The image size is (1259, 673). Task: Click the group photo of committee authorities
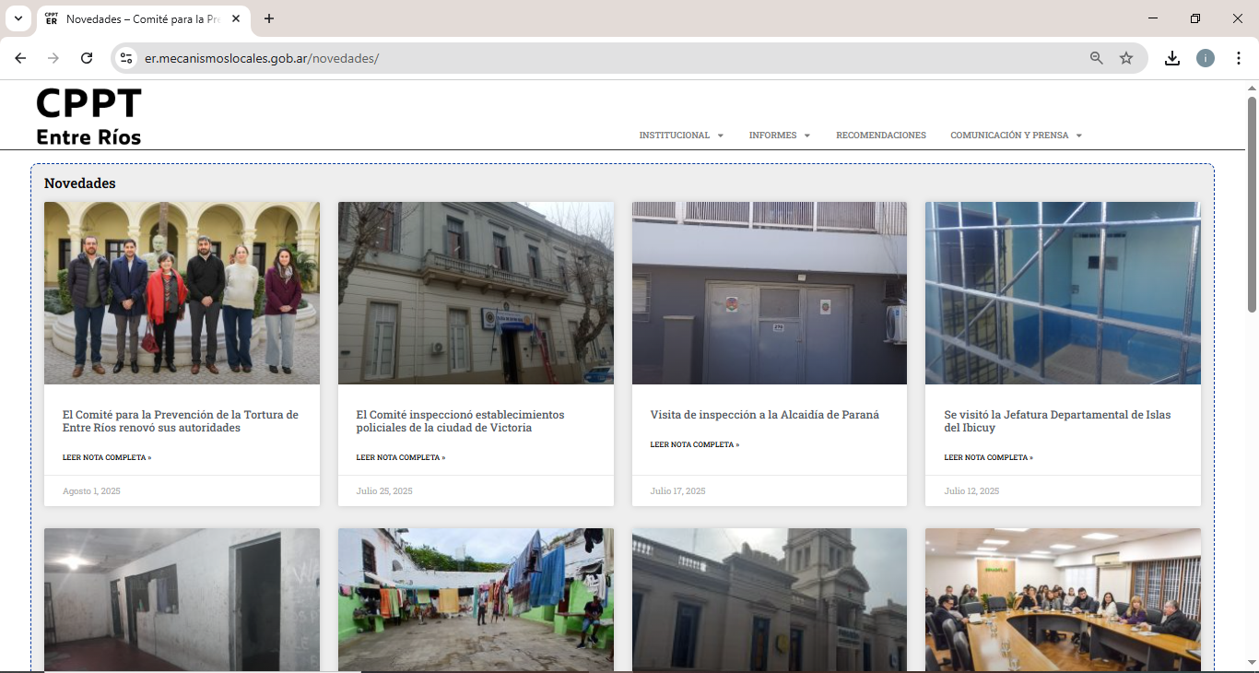coord(182,293)
